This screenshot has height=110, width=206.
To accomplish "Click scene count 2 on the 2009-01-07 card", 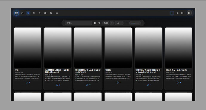I will [x=179, y=83].
